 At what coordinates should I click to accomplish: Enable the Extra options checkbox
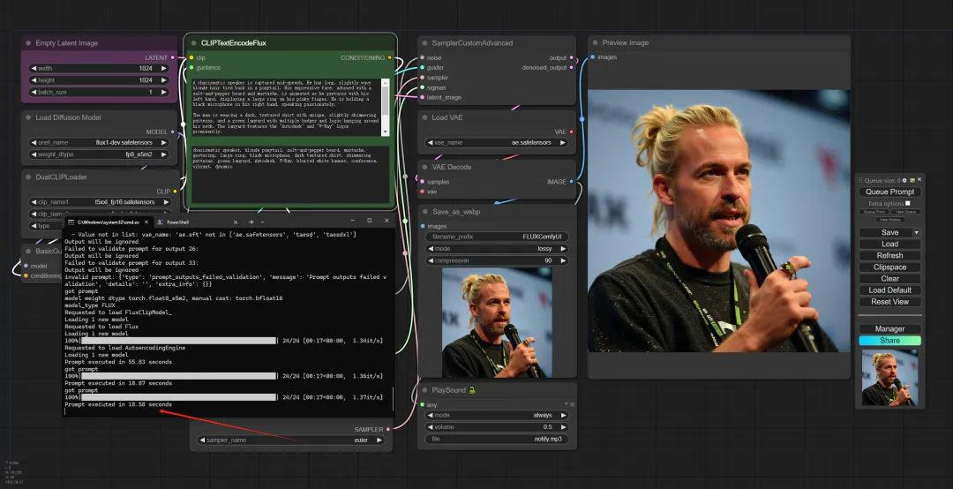907,203
